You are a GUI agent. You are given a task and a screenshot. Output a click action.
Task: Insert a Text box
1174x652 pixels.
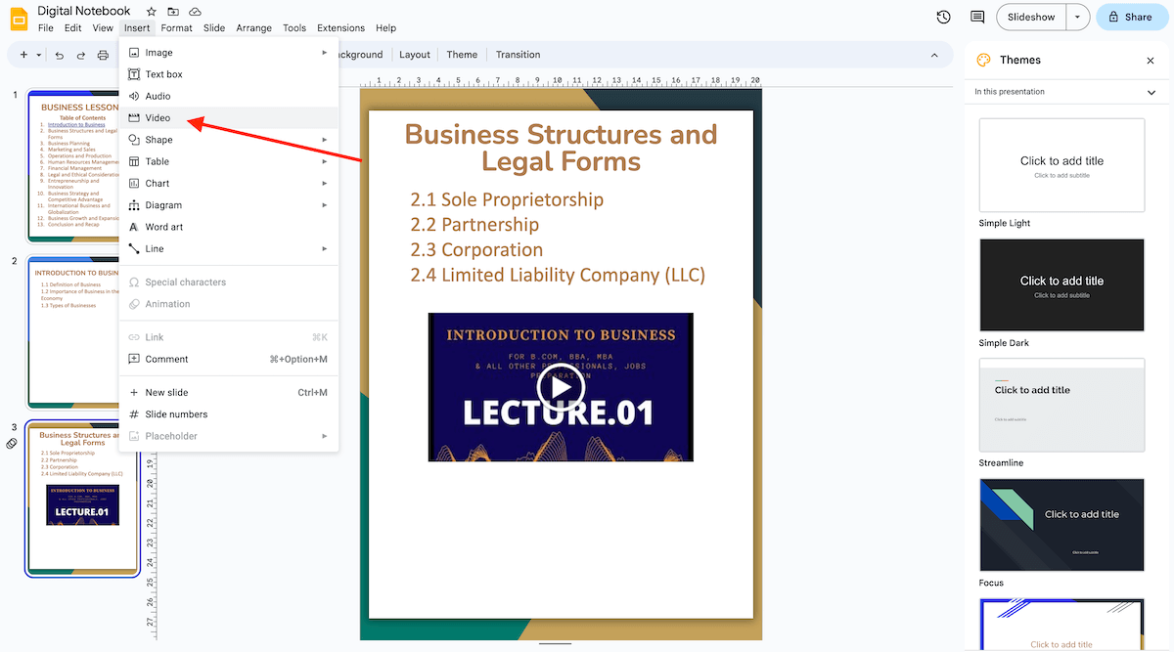pyautogui.click(x=229, y=74)
